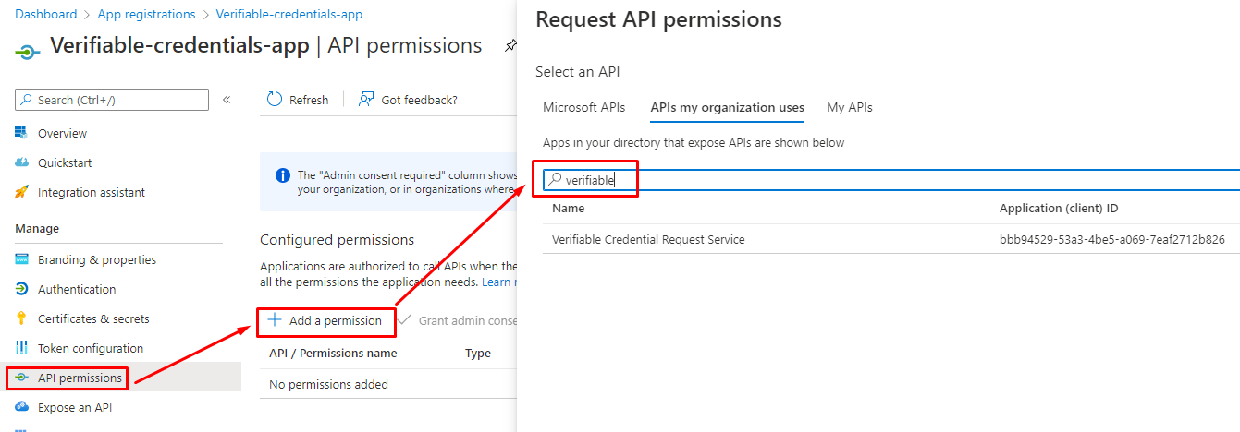Click the Overview grid icon in sidebar

(x=22, y=133)
